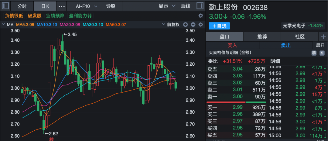Click the plus icon to add a panel tab
The width and height of the screenshot is (328, 141).
323,37
